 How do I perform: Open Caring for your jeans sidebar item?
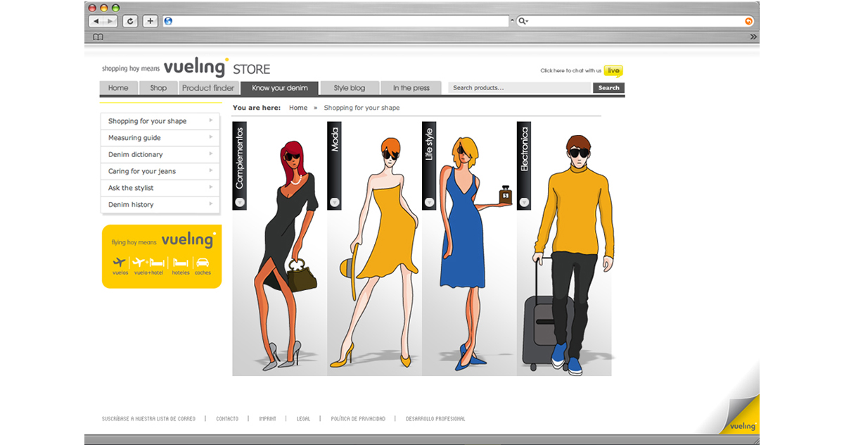pyautogui.click(x=160, y=171)
